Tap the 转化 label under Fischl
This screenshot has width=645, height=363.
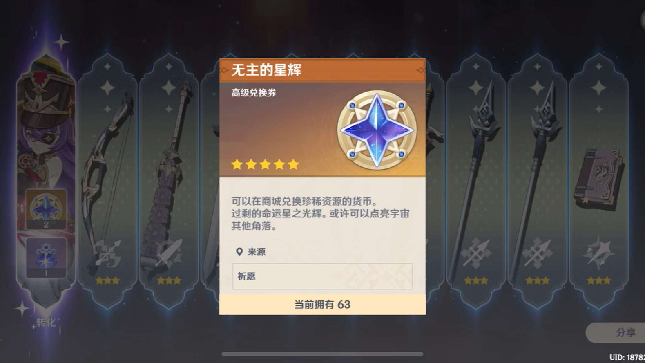(46, 323)
